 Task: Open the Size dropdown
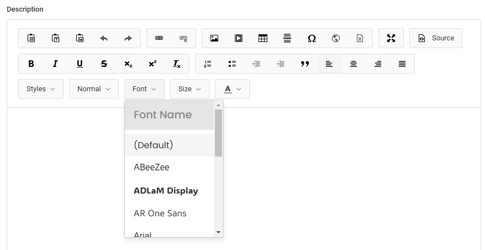[189, 89]
